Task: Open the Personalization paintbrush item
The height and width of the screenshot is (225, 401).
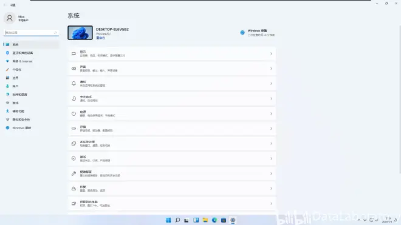Action: point(31,70)
